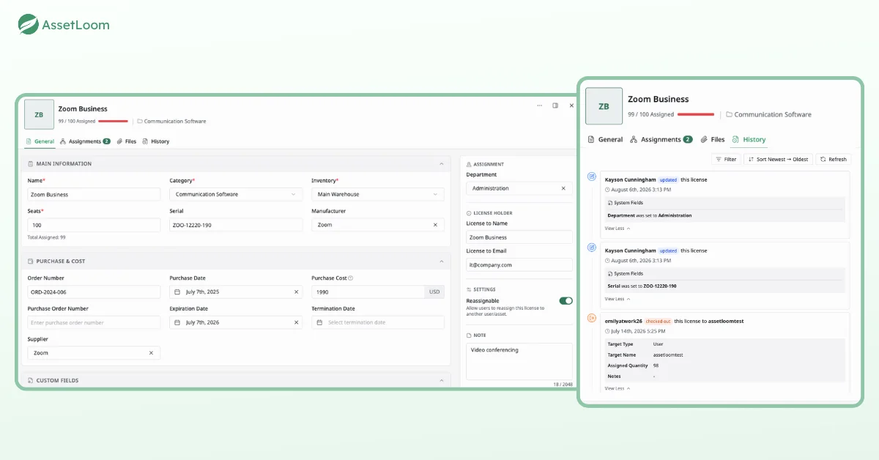The width and height of the screenshot is (879, 460).
Task: Click the calendar icon in Purchase Date field
Action: pos(178,292)
